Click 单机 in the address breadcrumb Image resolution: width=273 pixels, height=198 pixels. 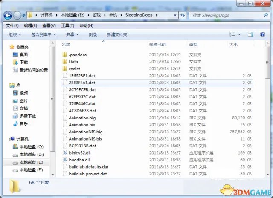pyautogui.click(x=113, y=15)
